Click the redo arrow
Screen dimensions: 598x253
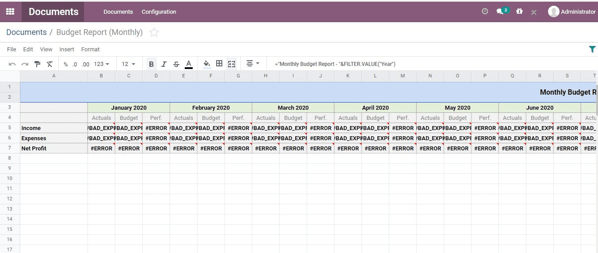point(25,64)
